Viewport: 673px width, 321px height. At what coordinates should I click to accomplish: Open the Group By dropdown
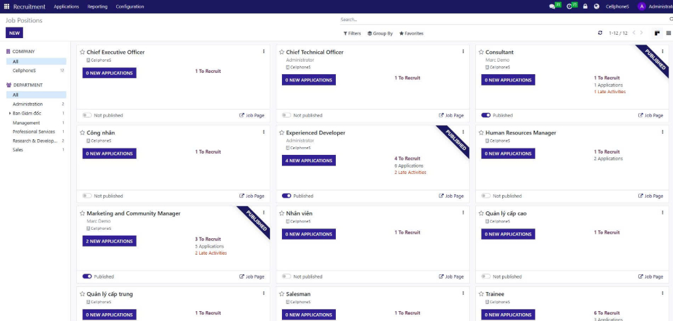(x=380, y=33)
